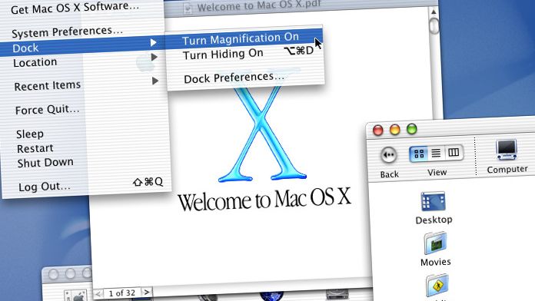Open the Desktop folder icon
The width and height of the screenshot is (535, 301).
coord(433,202)
